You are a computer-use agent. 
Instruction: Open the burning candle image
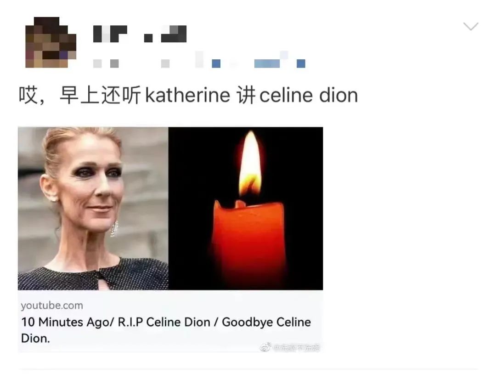(246, 209)
